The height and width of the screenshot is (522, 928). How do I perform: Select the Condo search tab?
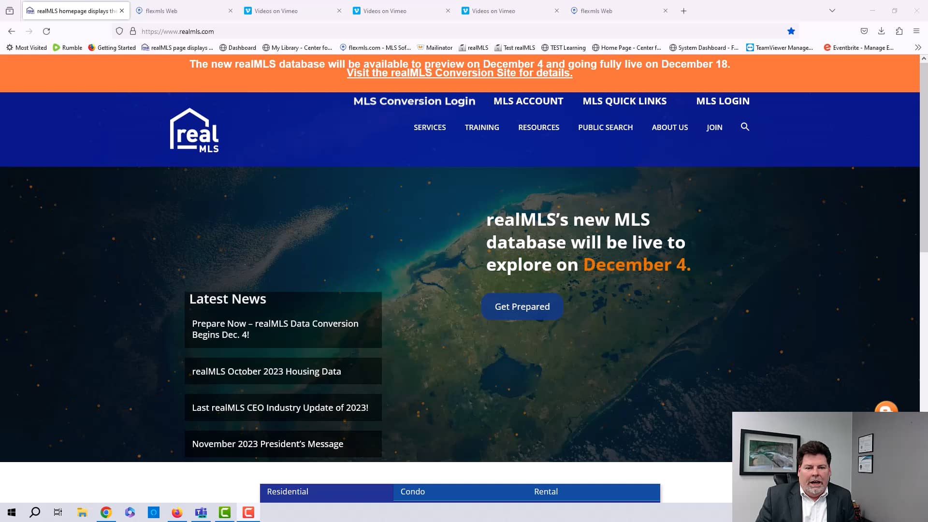pos(412,492)
